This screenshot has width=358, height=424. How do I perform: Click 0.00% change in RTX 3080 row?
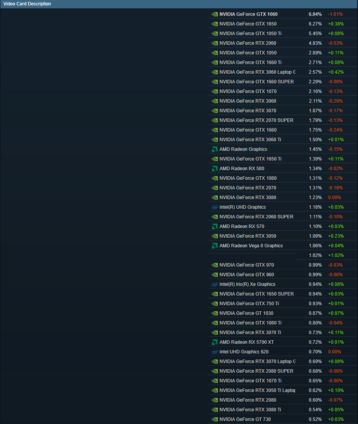point(334,198)
